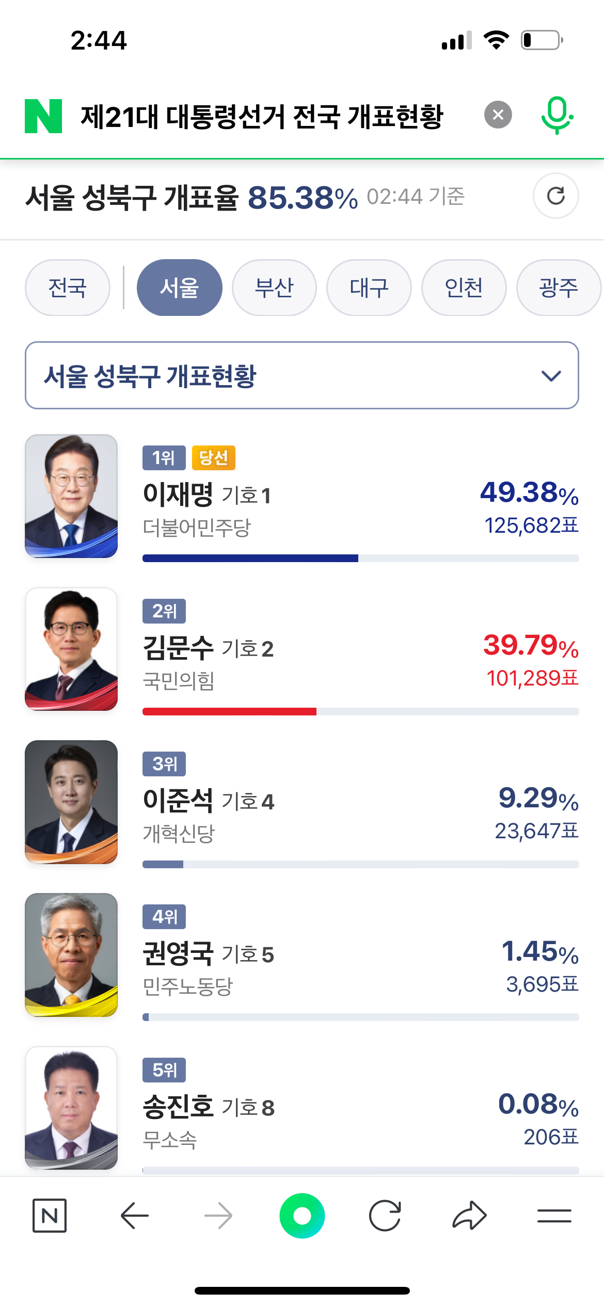Image resolution: width=604 pixels, height=1307 pixels.
Task: Tap the search field with election query
Action: pos(262,116)
